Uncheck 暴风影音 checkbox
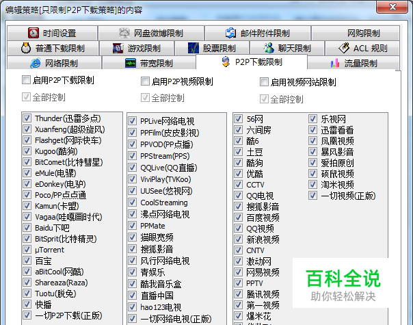 (312, 152)
